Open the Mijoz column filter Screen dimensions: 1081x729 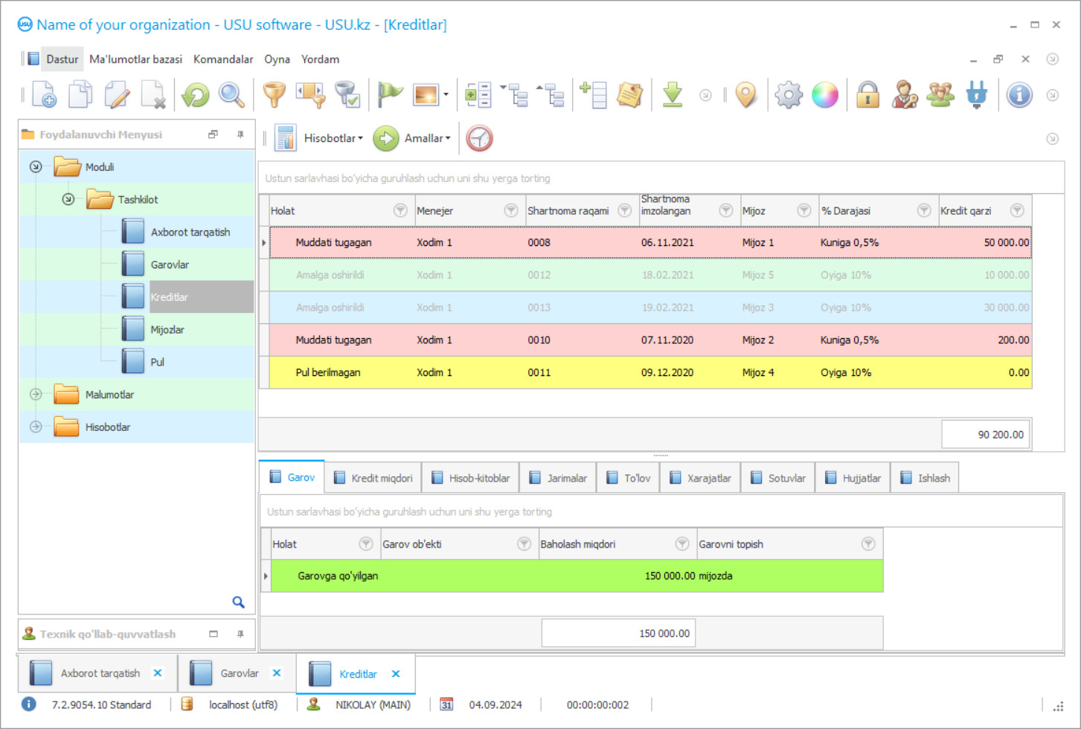[804, 210]
